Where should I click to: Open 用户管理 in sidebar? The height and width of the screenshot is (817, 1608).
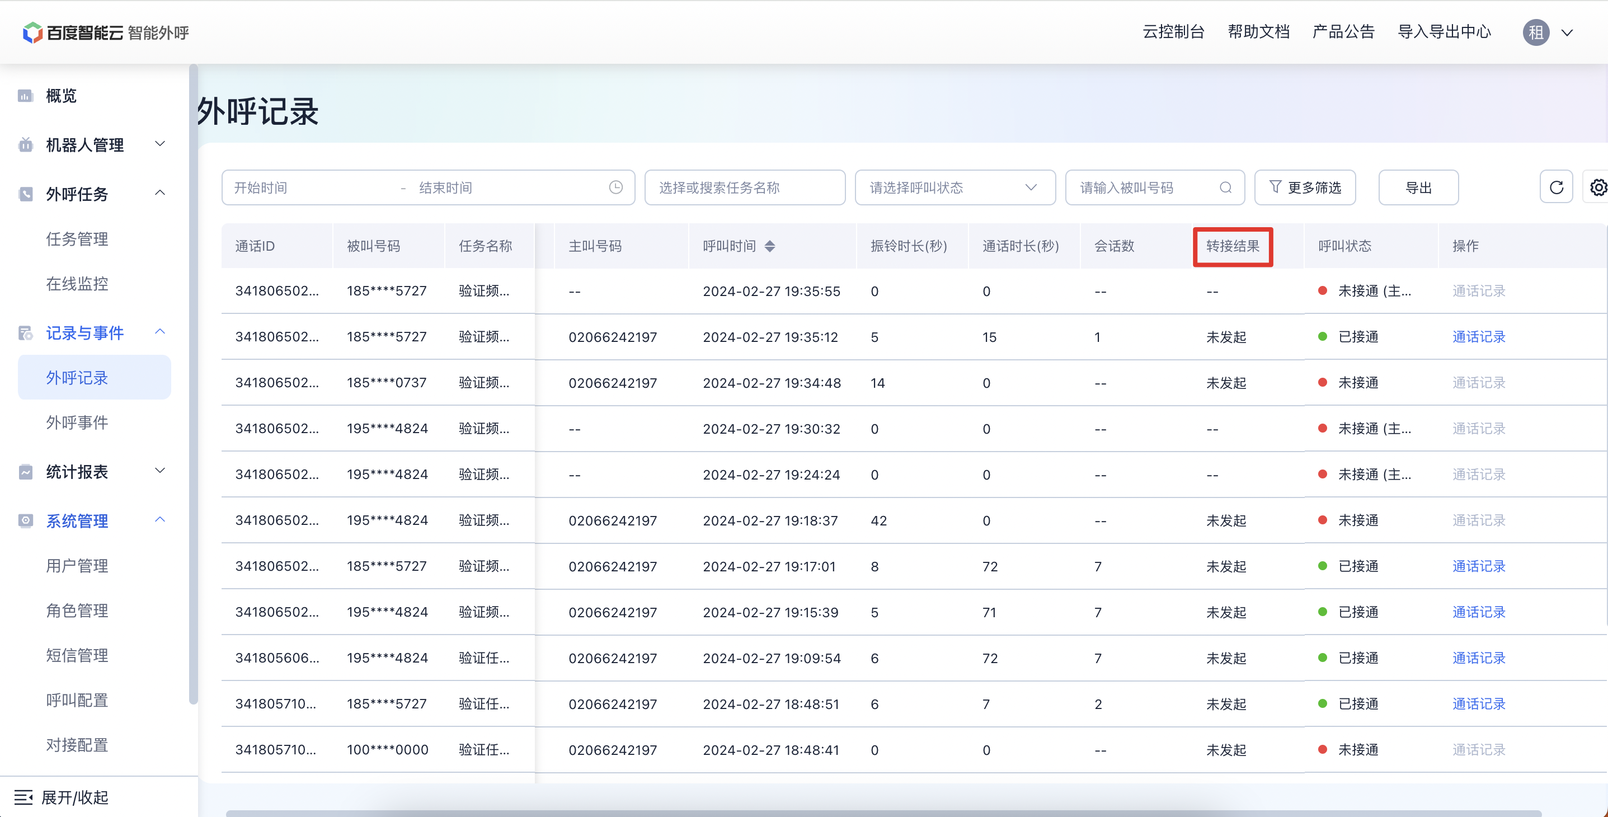click(77, 566)
